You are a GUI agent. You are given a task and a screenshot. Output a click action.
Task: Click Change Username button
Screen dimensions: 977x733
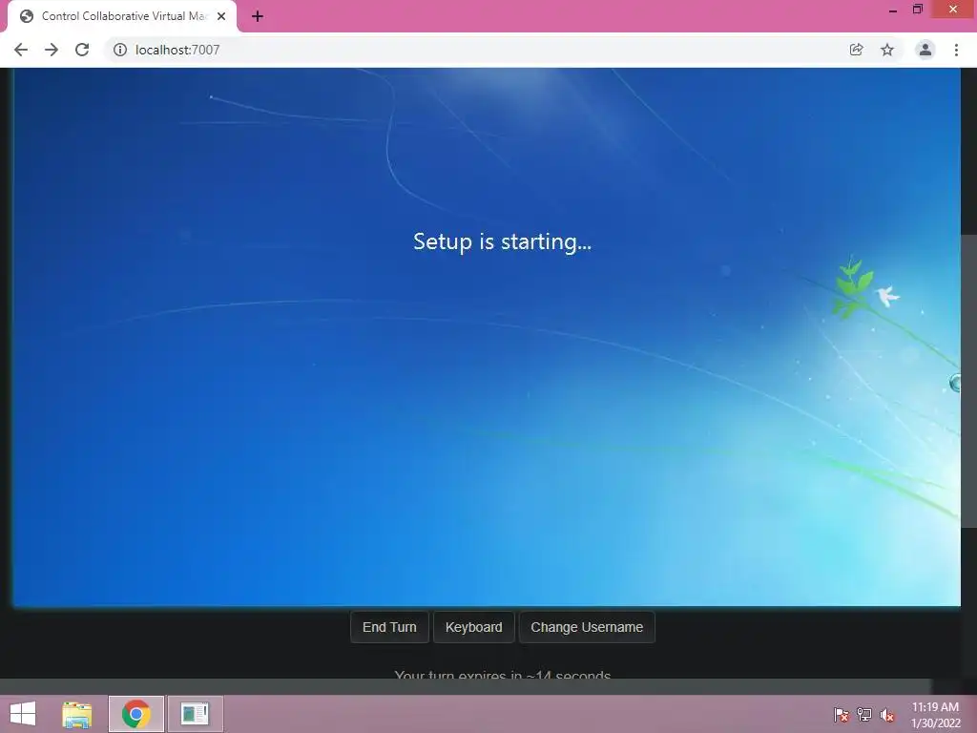[587, 627]
